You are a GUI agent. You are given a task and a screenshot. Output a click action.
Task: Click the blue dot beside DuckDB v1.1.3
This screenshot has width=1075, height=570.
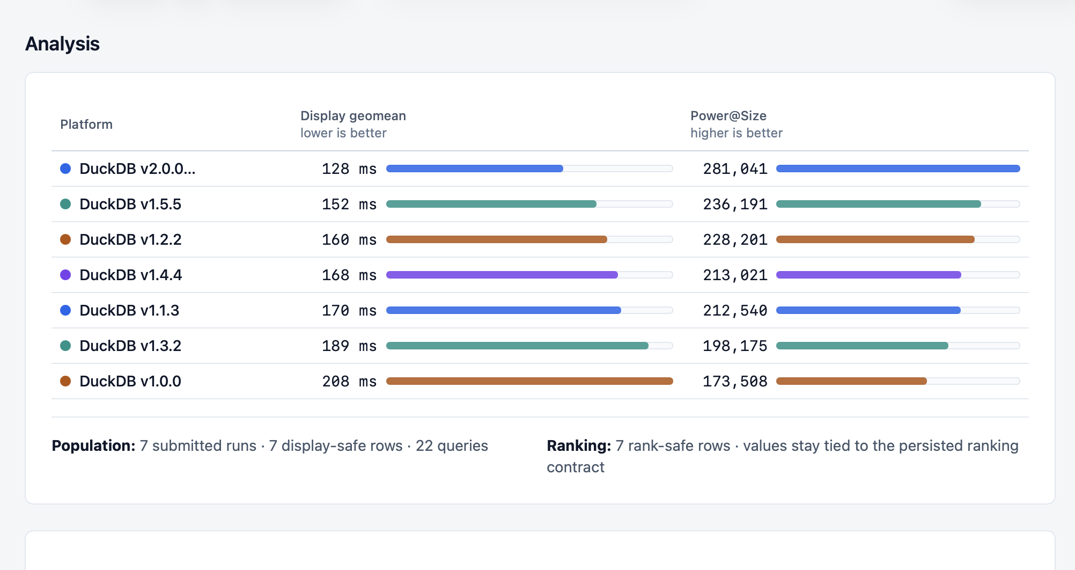pyautogui.click(x=65, y=310)
